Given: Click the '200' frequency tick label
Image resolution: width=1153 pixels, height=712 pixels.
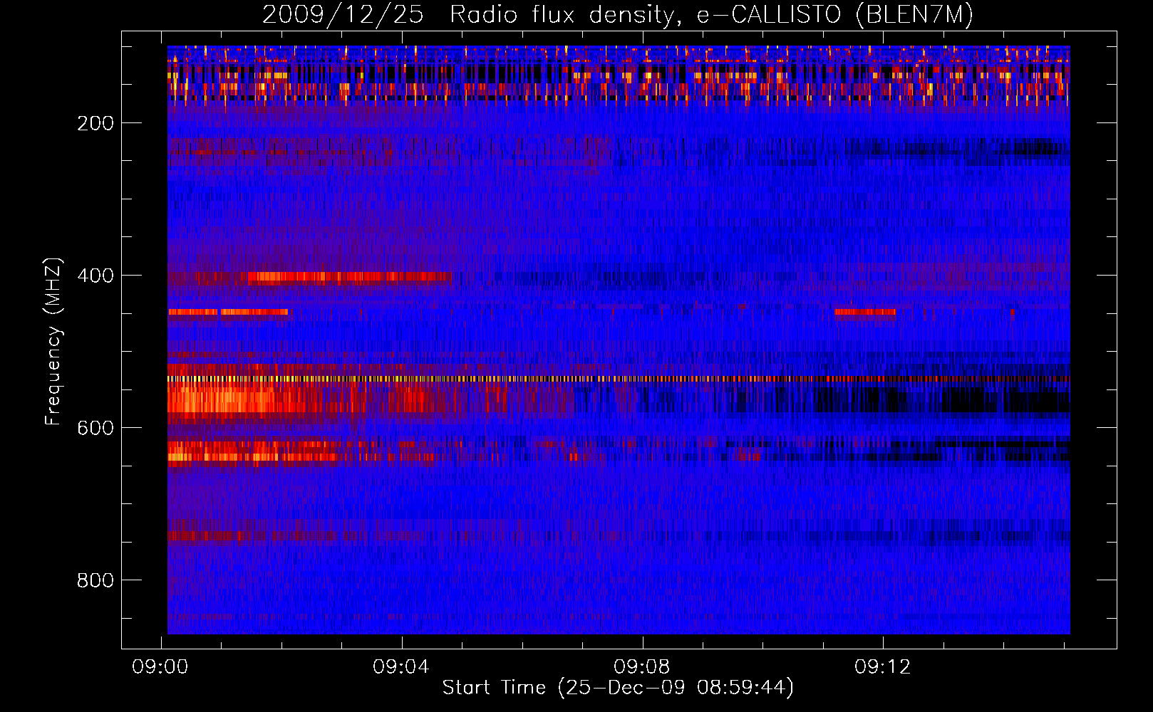Looking at the screenshot, I should coord(95,123).
